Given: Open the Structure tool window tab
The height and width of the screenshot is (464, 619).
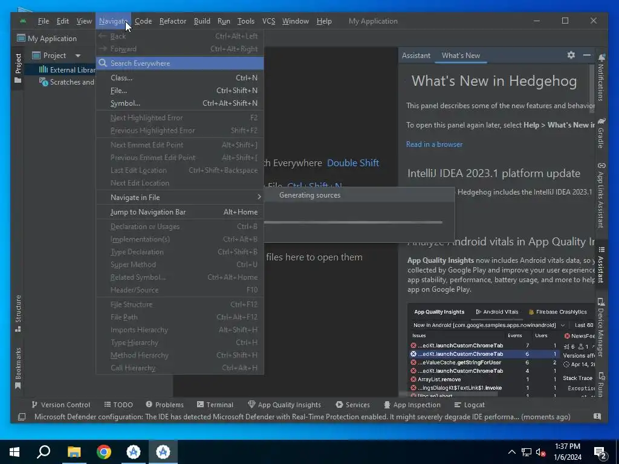Looking at the screenshot, I should (18, 314).
